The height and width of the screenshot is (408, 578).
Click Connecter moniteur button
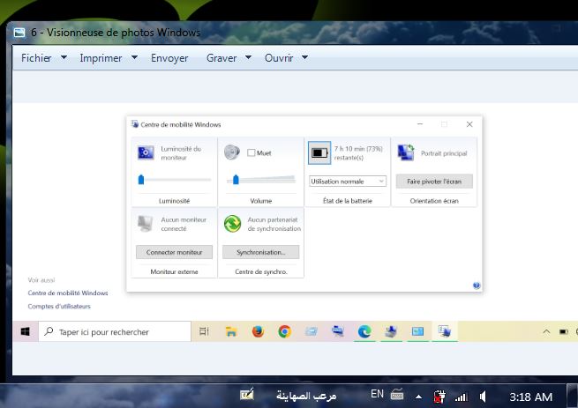(174, 252)
